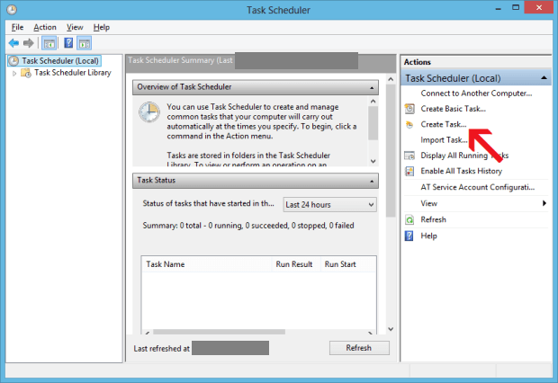Click the Task Scheduler Library folder icon
558x383 pixels.
26,73
